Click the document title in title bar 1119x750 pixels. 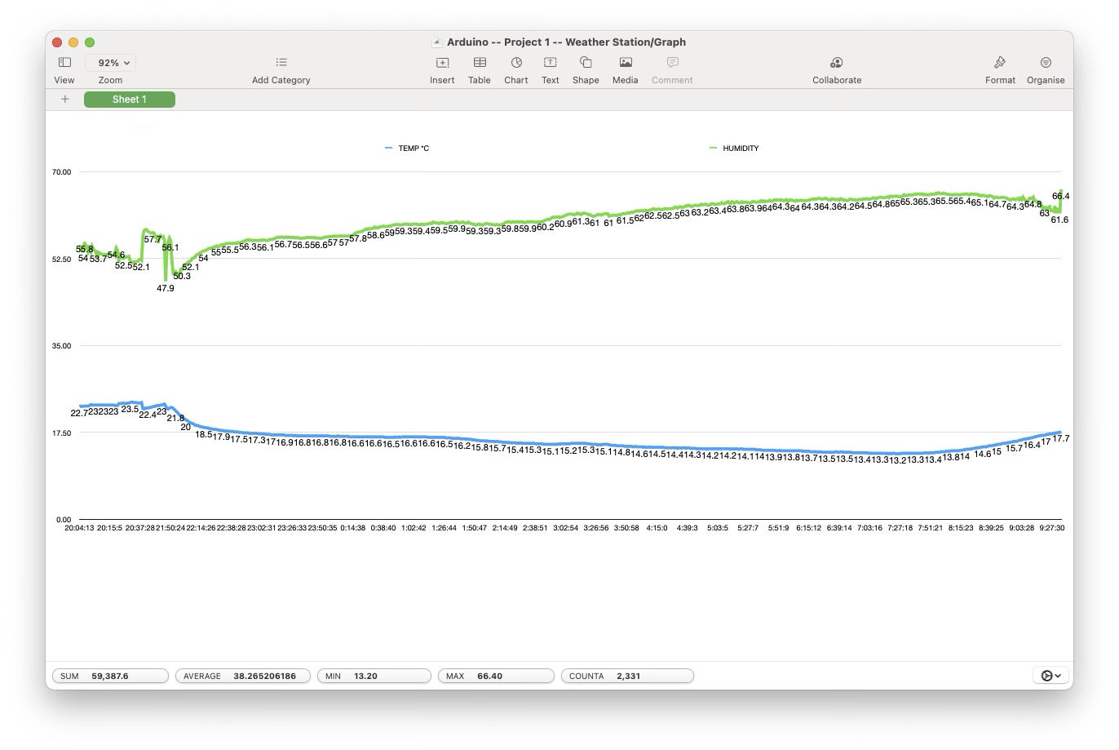coord(565,42)
